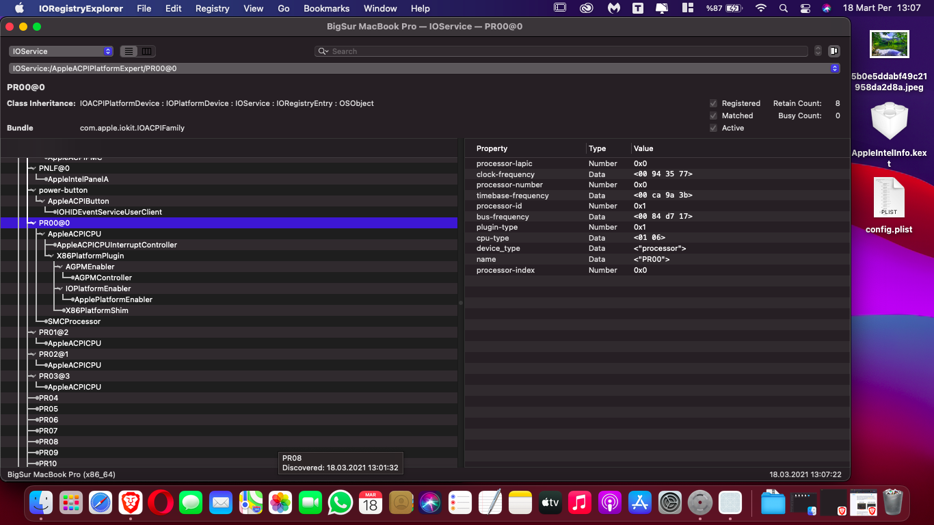Open the IOService plane dropdown
The width and height of the screenshot is (934, 525).
coord(61,51)
